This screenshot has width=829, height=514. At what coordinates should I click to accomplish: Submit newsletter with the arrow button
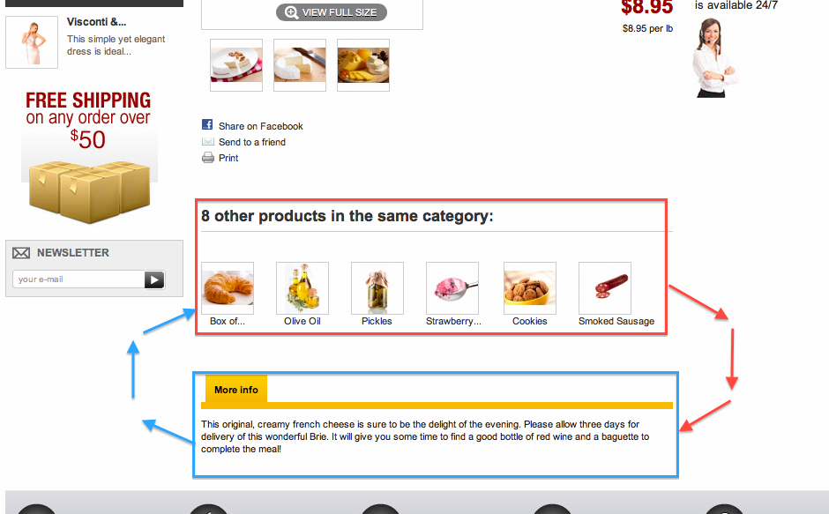click(154, 279)
